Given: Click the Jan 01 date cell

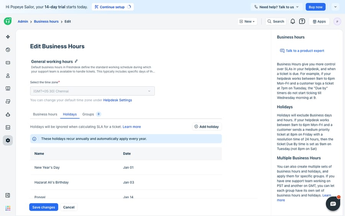Looking at the screenshot, I should point(128,167).
